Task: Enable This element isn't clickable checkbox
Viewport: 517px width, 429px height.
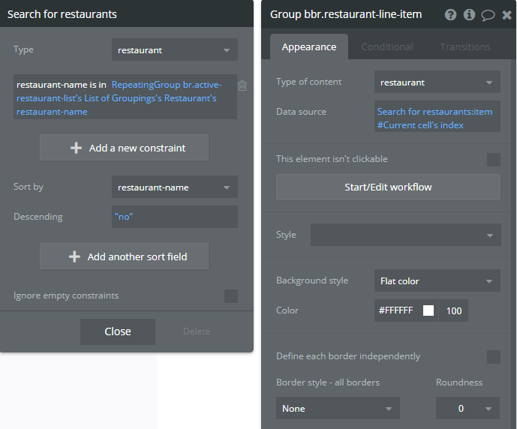Action: pos(494,159)
